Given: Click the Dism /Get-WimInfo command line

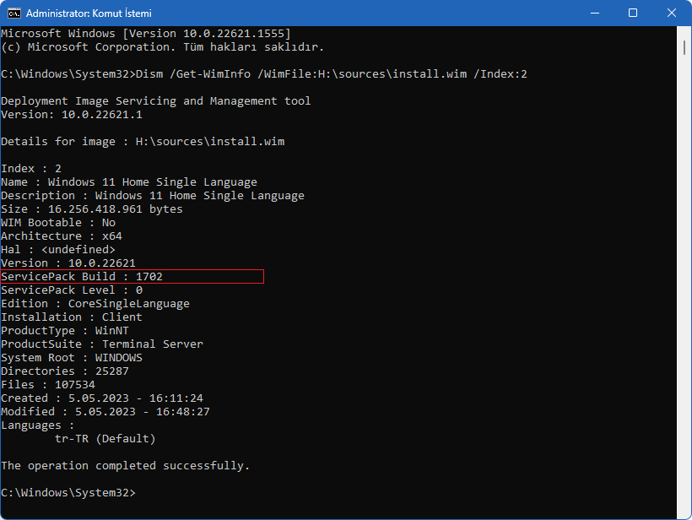Looking at the screenshot, I should point(264,74).
